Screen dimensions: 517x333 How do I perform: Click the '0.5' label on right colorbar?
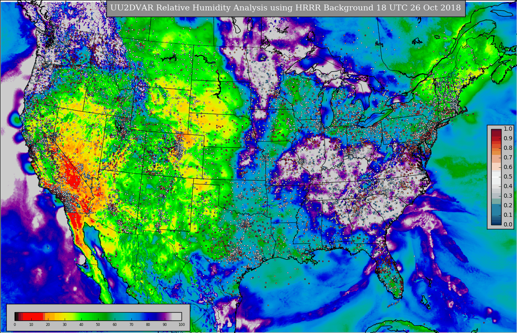click(x=508, y=176)
